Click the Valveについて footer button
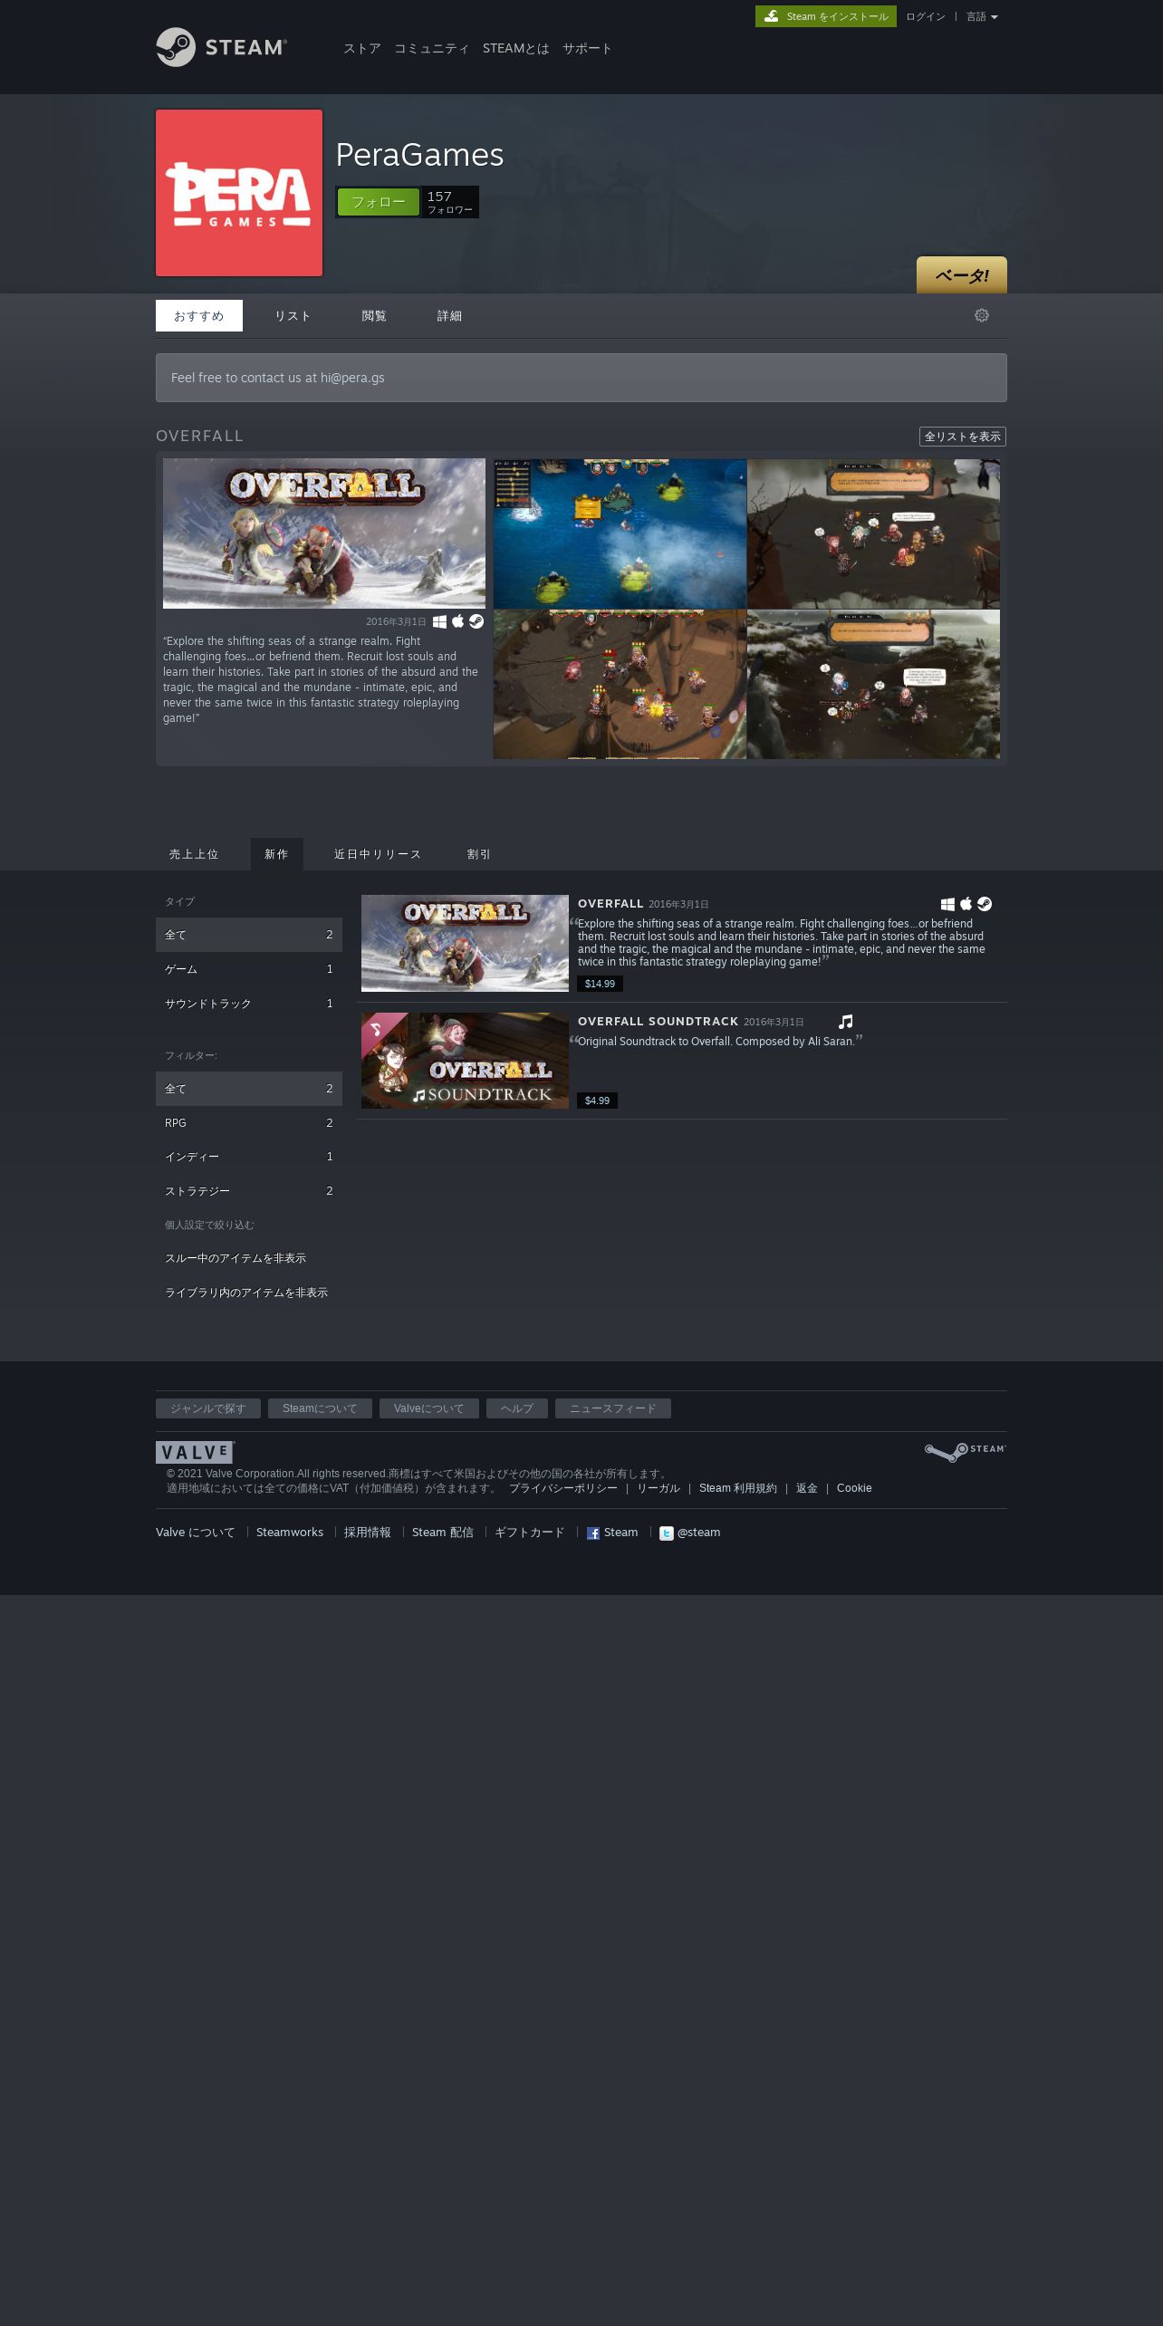The image size is (1163, 2326). (x=429, y=1408)
